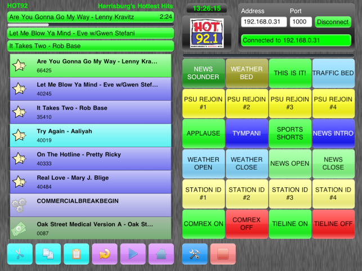Trigger the APPLAUSE button
This screenshot has height=271, width=362.
203,134
